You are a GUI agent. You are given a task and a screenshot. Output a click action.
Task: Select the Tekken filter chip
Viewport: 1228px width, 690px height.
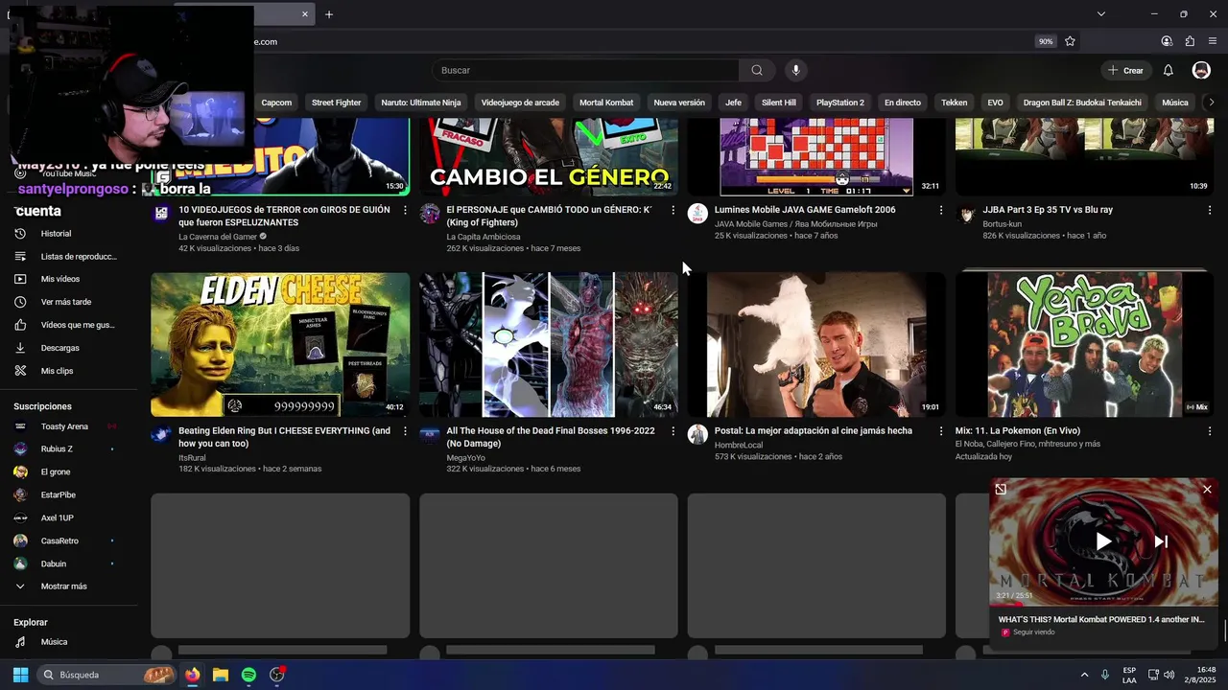(955, 103)
